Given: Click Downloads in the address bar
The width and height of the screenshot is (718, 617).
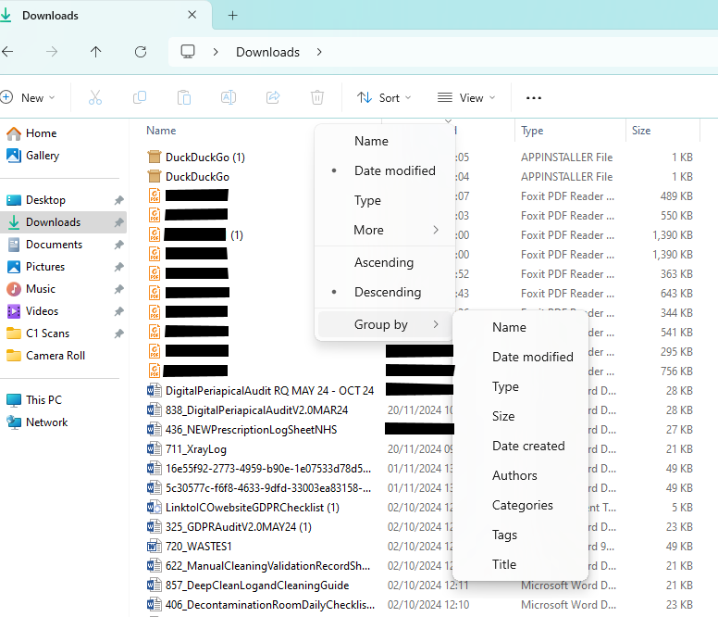Looking at the screenshot, I should pos(268,52).
